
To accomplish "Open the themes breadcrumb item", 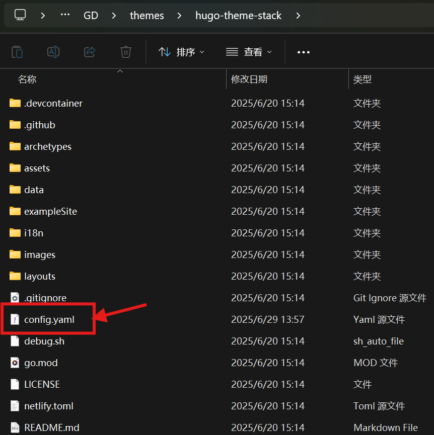I will click(x=147, y=15).
